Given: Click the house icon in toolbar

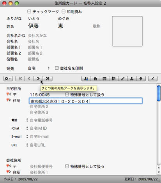Looking at the screenshot, I should pyautogui.click(x=95, y=79).
